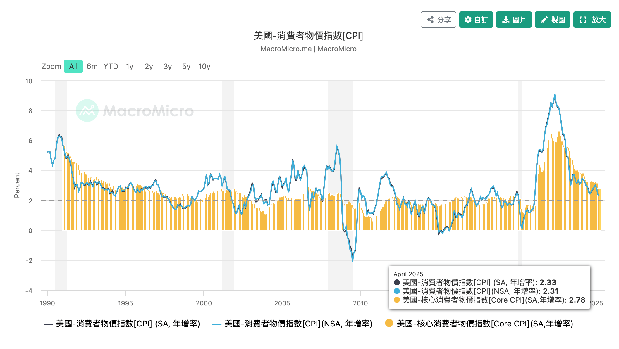Click the MacroMicro watermark logo icon
The width and height of the screenshot is (619, 349).
(x=87, y=110)
